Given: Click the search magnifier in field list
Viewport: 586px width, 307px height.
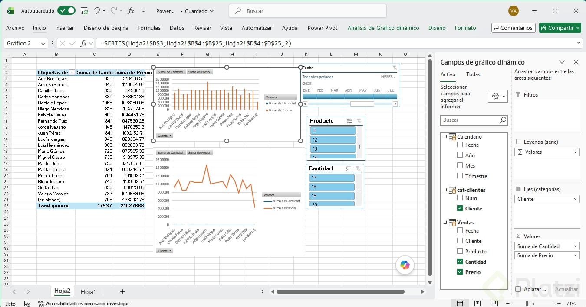Looking at the screenshot, I should pos(503,120).
